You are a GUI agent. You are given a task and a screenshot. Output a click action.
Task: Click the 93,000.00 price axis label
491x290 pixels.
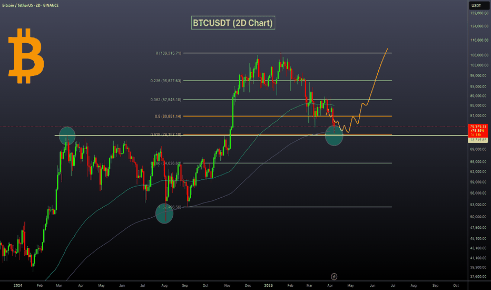[479, 86]
